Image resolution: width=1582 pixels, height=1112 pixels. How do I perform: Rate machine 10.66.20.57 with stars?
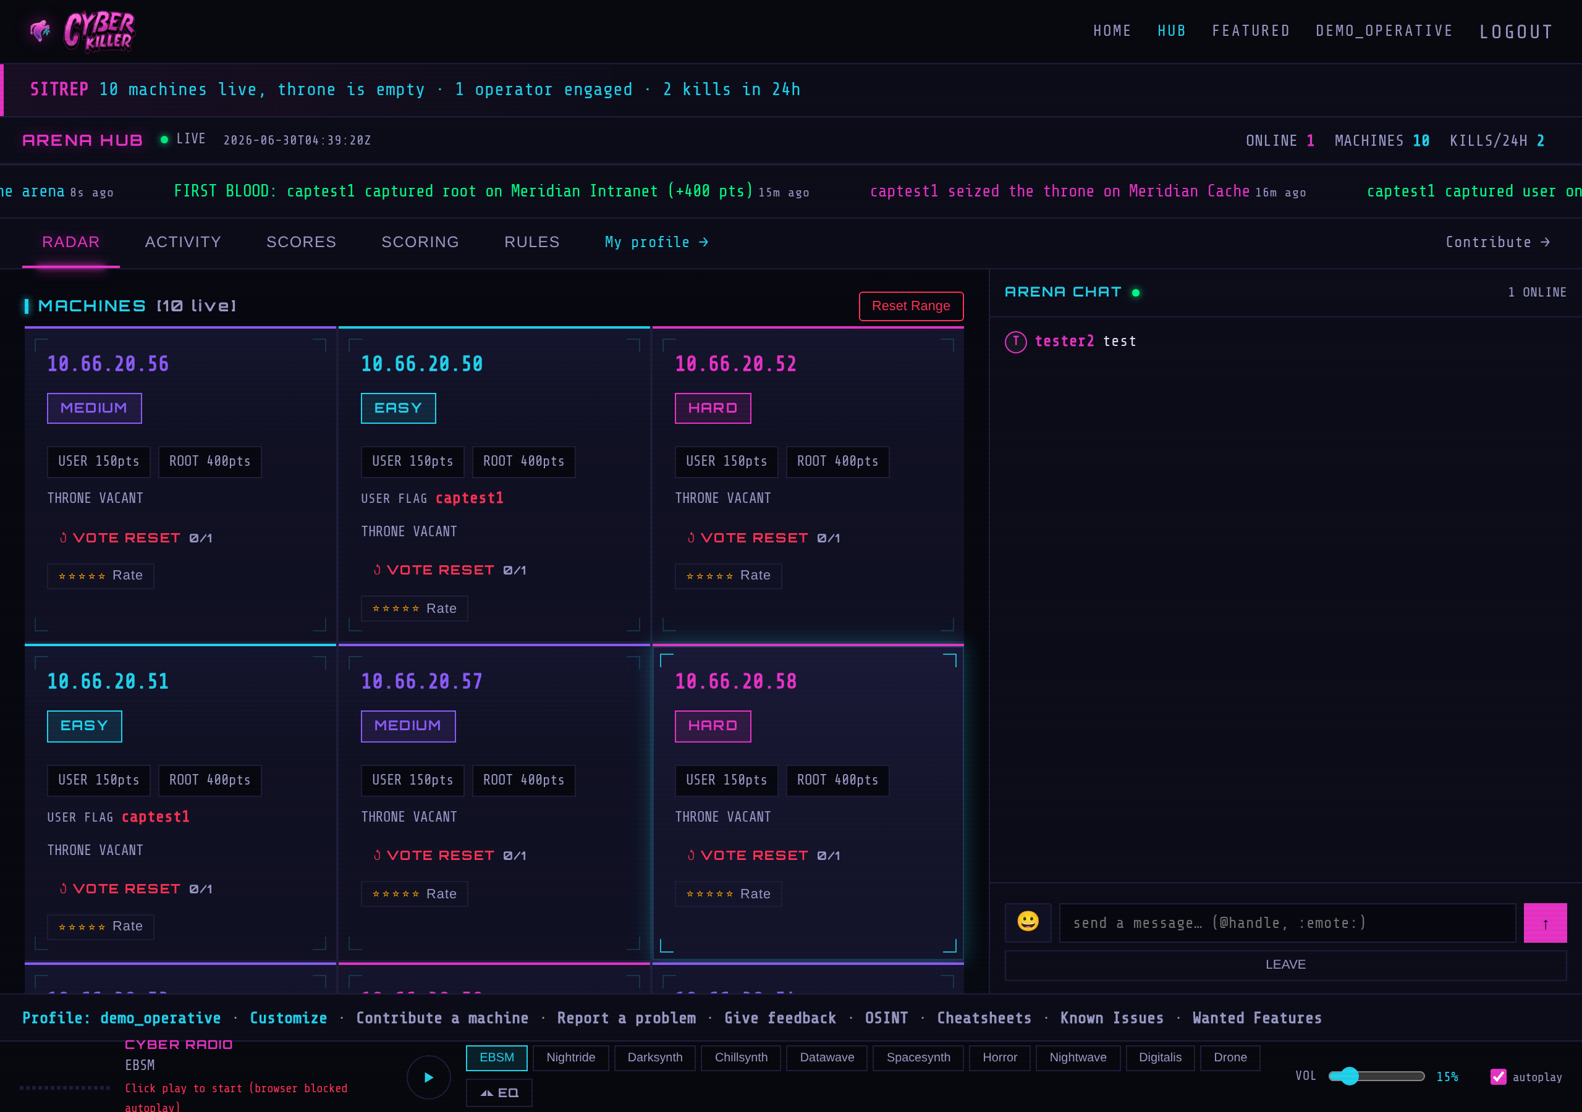[x=414, y=893]
